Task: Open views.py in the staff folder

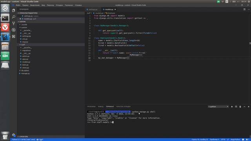Action: tap(25, 68)
